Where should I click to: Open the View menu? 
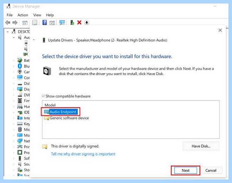pos(37,15)
